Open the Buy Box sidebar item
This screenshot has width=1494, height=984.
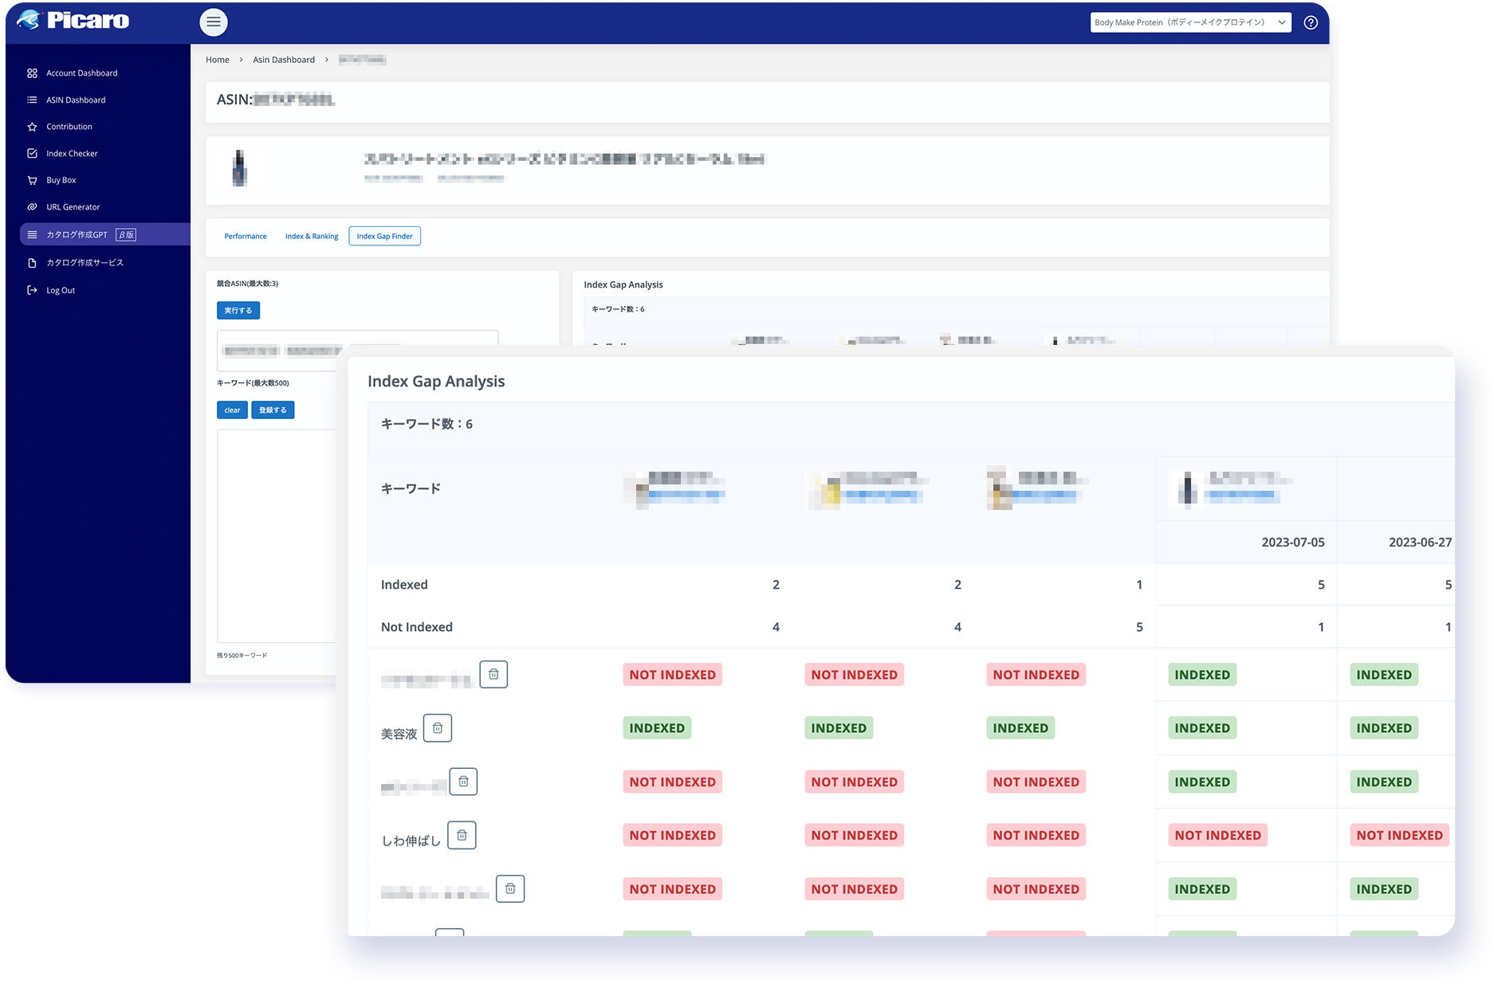(61, 180)
